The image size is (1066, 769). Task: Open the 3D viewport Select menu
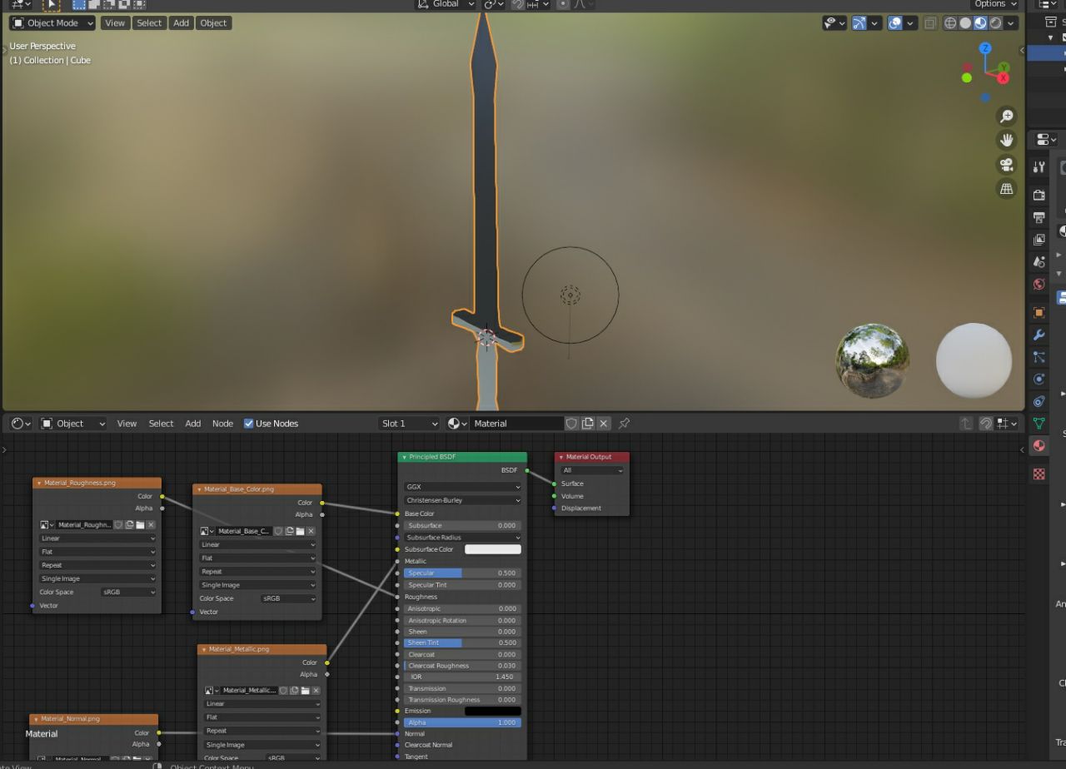(149, 23)
